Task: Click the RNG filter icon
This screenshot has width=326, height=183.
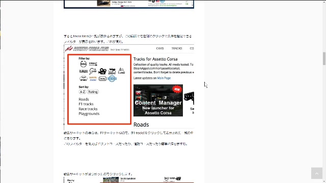Action: click(x=84, y=64)
